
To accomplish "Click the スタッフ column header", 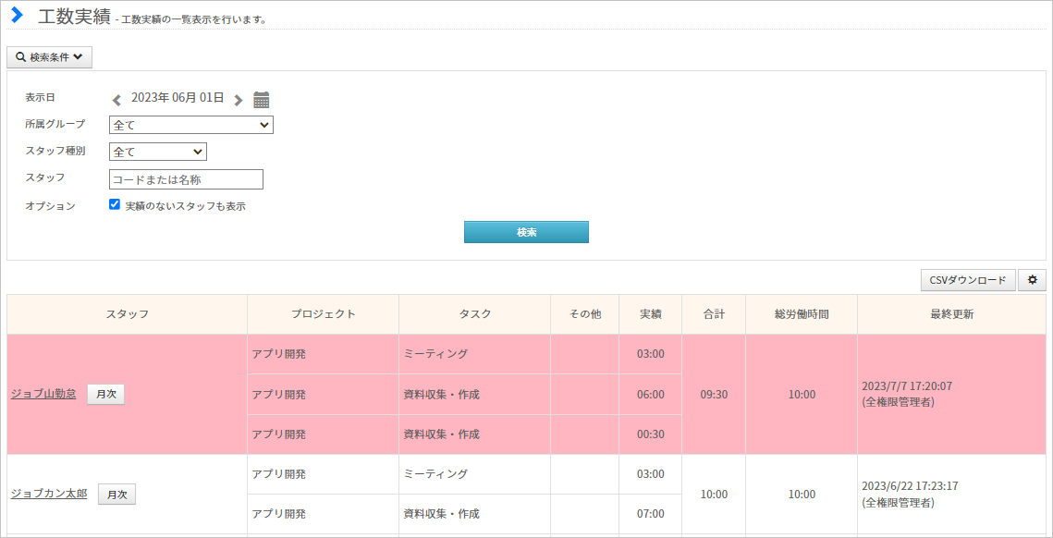I will [127, 314].
